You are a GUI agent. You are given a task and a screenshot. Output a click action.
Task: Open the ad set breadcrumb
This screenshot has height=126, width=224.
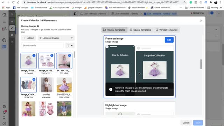[125, 14]
